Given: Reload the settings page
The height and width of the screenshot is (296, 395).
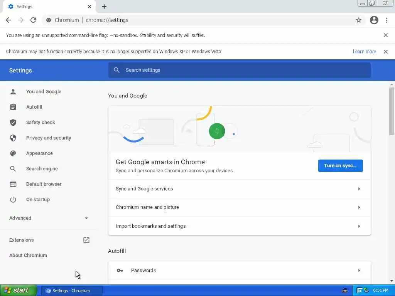Looking at the screenshot, I should [33, 20].
